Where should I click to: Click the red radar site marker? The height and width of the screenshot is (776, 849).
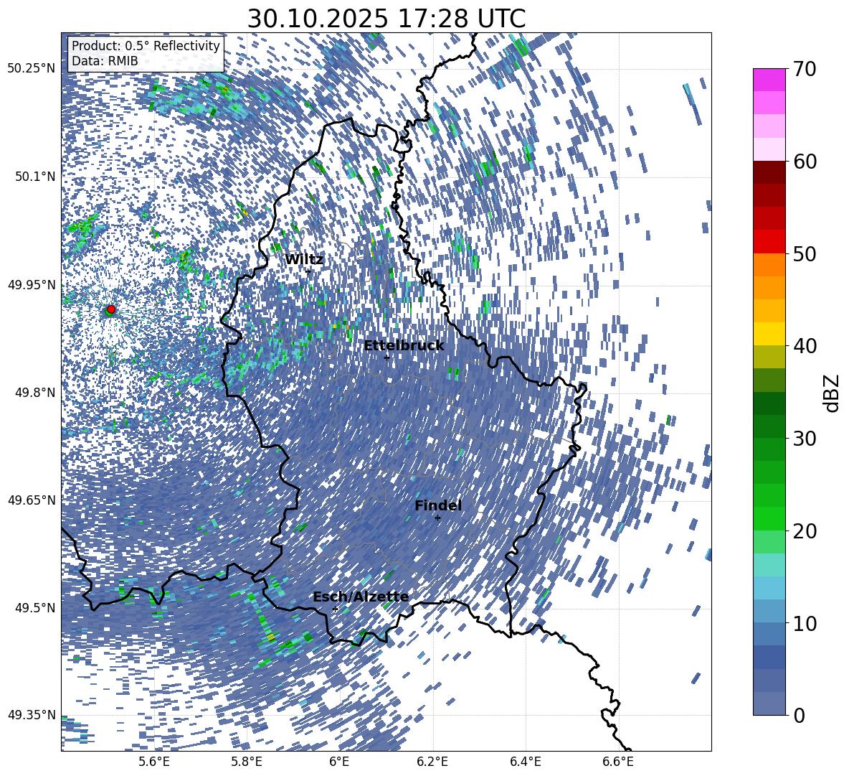[x=111, y=309]
